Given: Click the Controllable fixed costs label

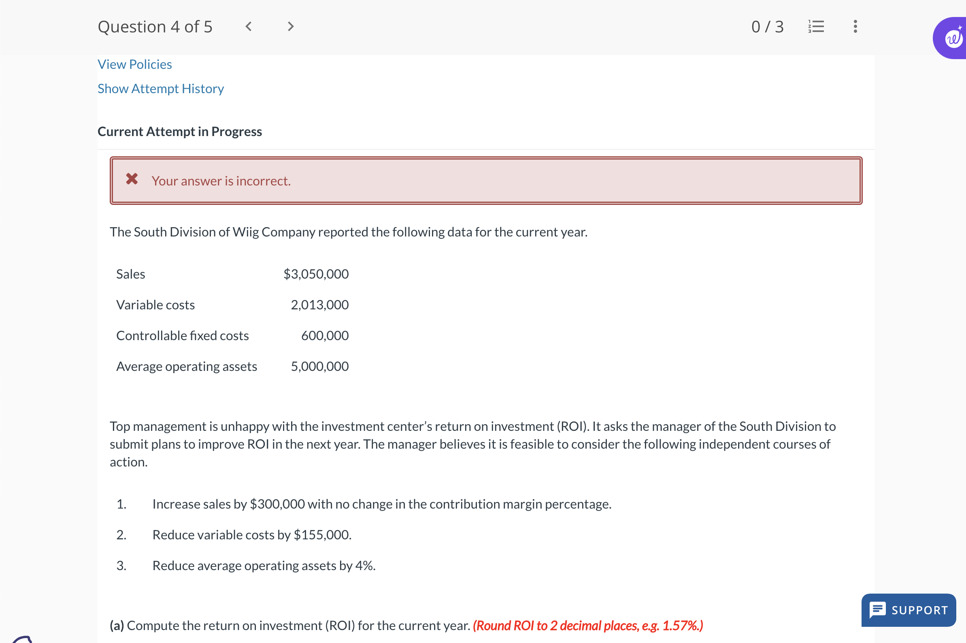Looking at the screenshot, I should (183, 335).
